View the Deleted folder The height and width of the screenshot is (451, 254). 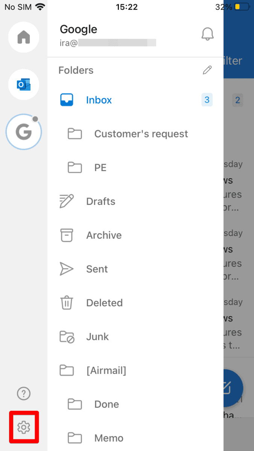[104, 303]
